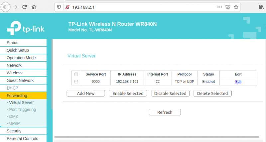Tick the select-all checkbox in table header
Viewport: 266px width, 142px height.
tap(76, 74)
